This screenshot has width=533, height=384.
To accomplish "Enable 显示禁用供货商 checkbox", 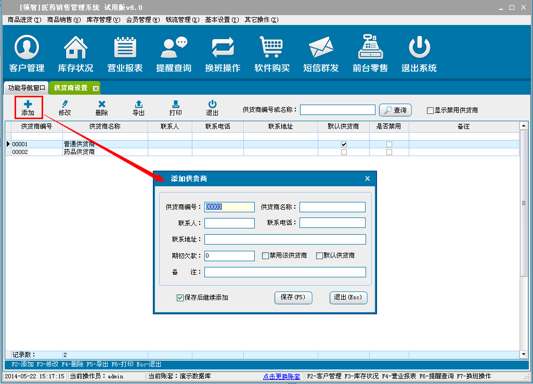I will coord(430,110).
